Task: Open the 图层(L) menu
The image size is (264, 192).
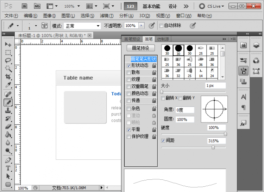Action: tap(68, 16)
